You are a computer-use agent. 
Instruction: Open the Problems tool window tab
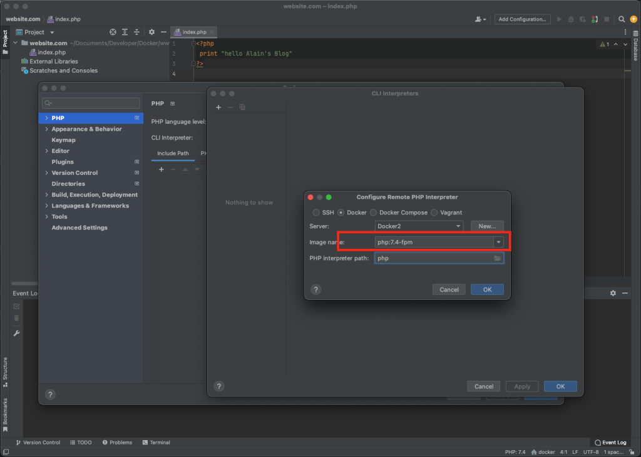tap(117, 442)
